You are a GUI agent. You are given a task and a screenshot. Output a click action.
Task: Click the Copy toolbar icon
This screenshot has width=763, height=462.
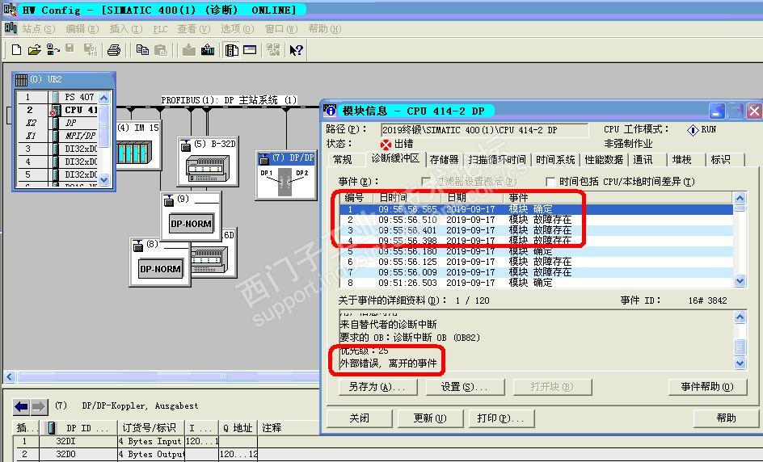(142, 49)
